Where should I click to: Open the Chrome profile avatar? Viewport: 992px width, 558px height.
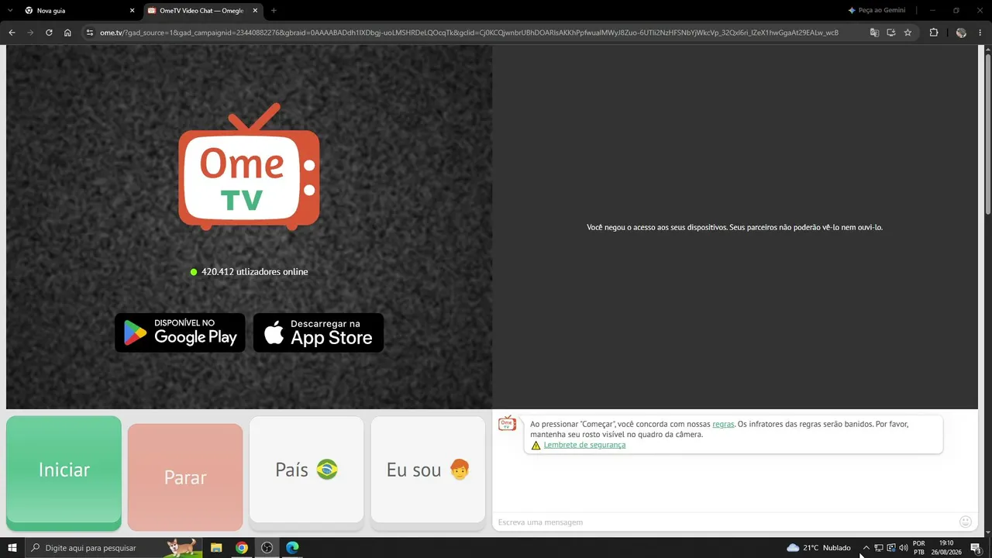961,33
